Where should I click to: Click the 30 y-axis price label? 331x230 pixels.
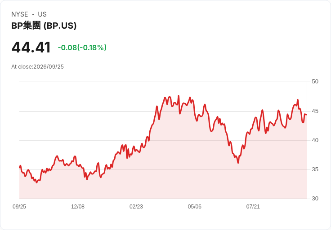click(315, 199)
